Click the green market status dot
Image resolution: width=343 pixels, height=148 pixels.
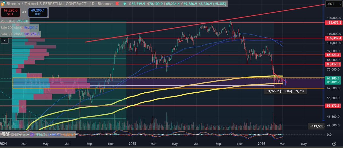click(125, 4)
